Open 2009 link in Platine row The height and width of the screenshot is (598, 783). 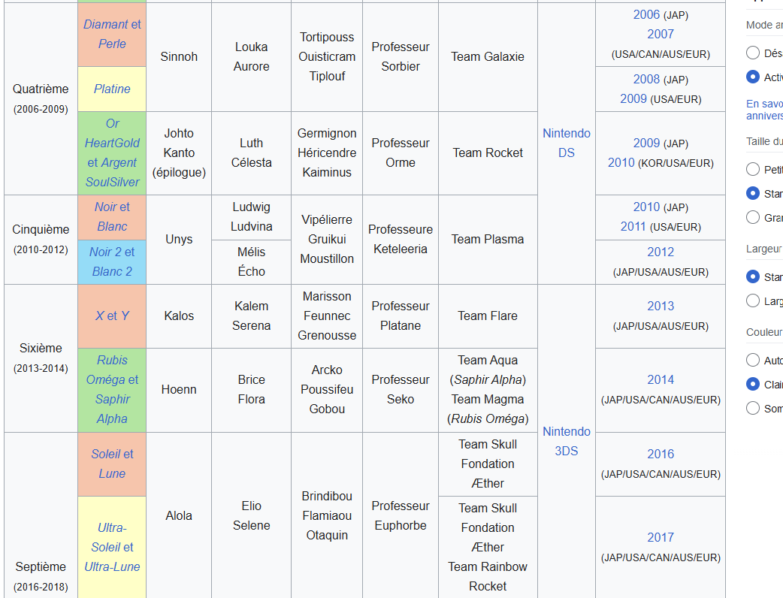pyautogui.click(x=633, y=99)
